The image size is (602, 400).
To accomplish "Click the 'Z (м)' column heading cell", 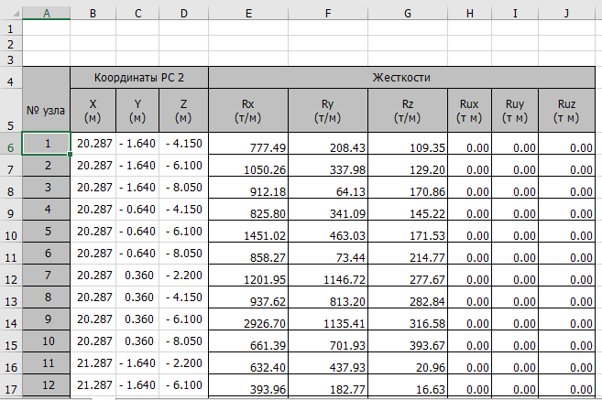I will tap(183, 111).
